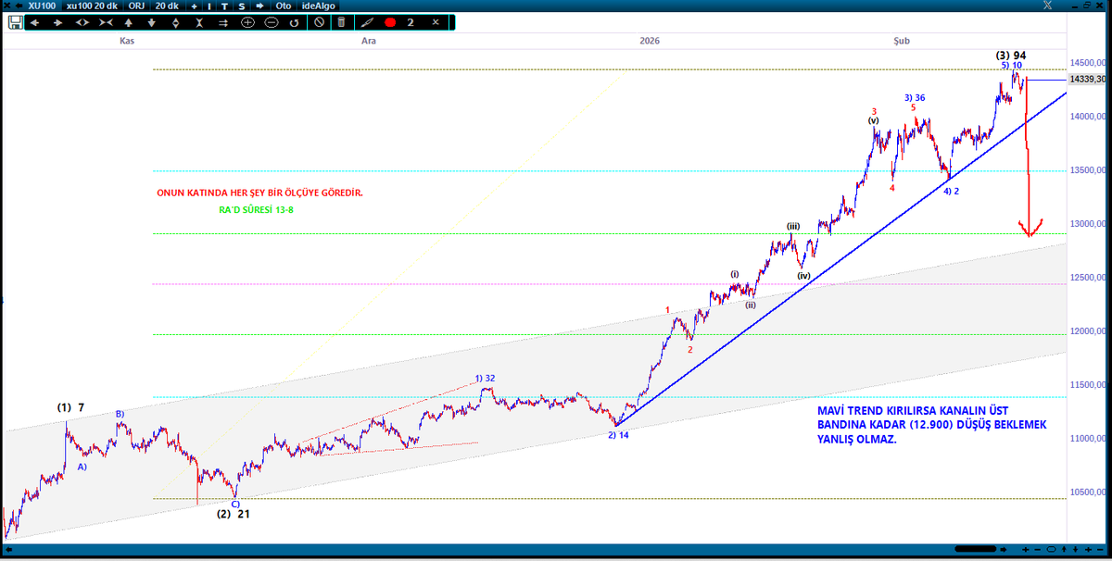The image size is (1112, 561).
Task: Click the '2026' year label on time axis
Action: point(650,41)
